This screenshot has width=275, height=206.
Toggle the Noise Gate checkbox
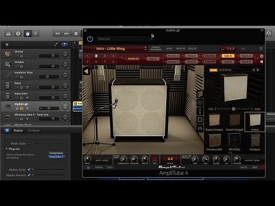[29, 144]
